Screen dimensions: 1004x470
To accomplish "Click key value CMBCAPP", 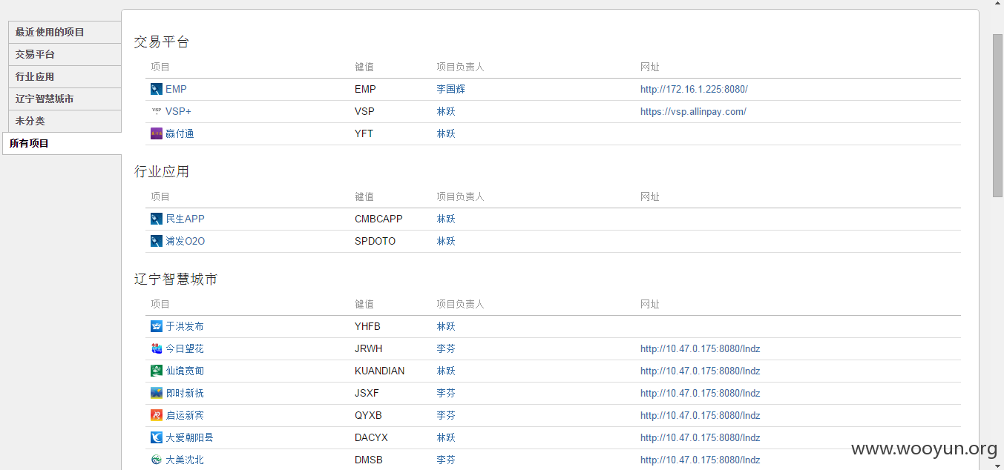I will (x=378, y=219).
